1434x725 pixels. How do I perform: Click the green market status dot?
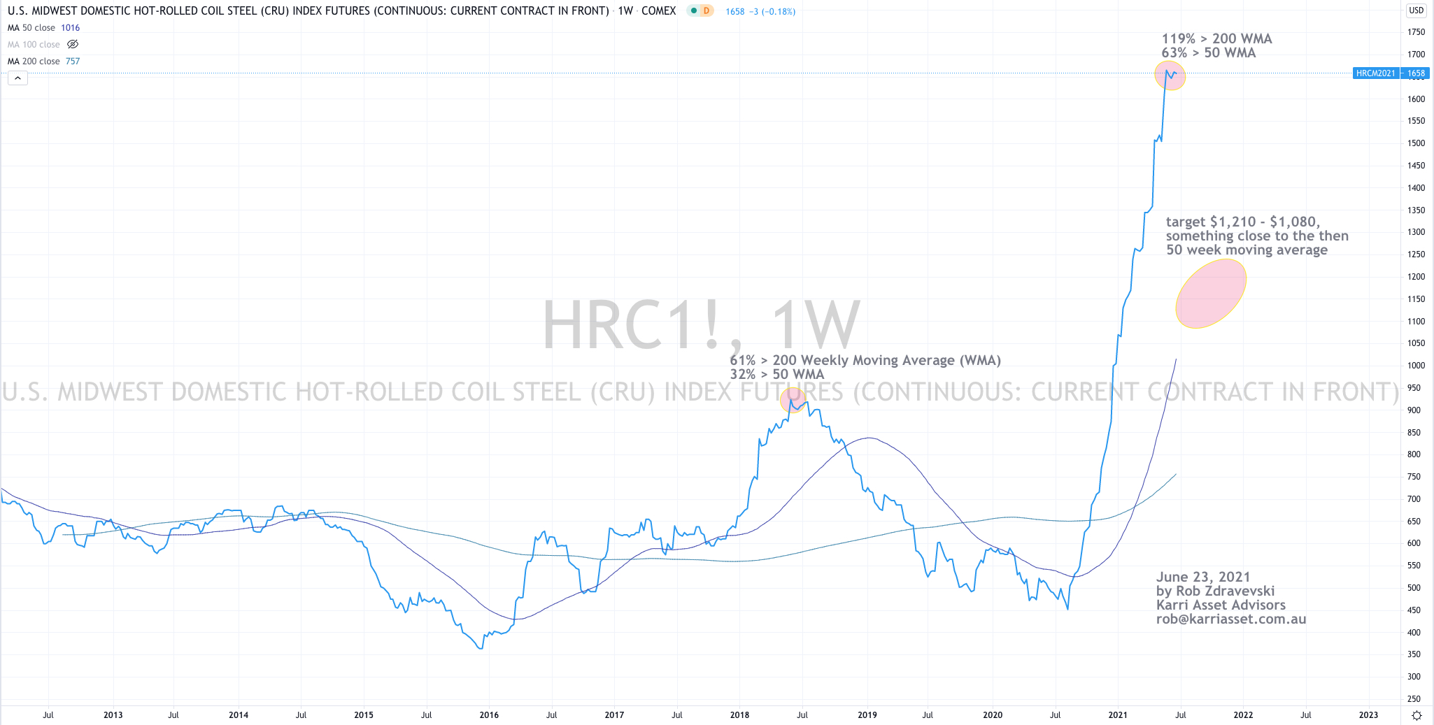pos(693,10)
